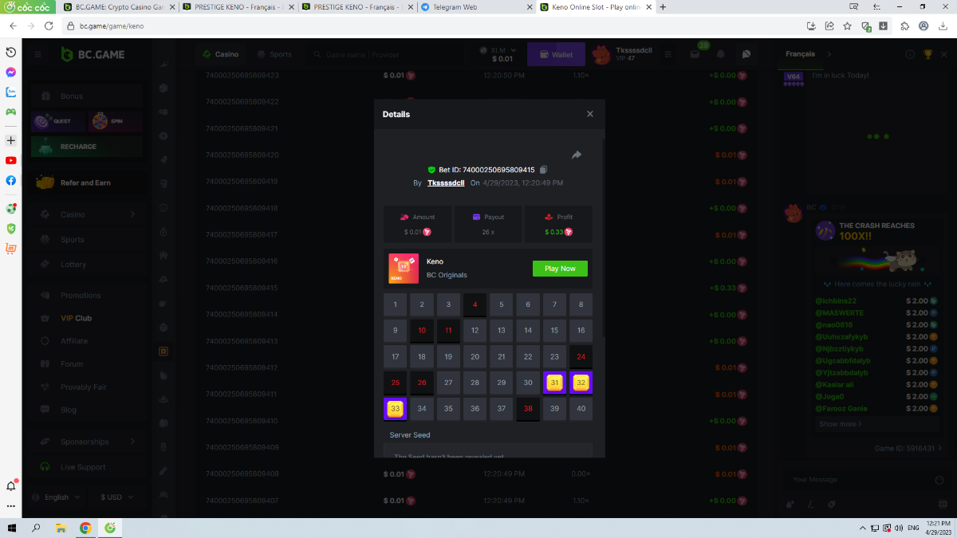
Task: Open the Tkssssdcll player profile link
Action: [446, 183]
